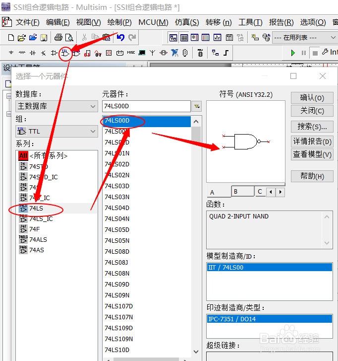Click the Redo arrow icon
Viewport: 338px width, 361px height.
pos(132,37)
